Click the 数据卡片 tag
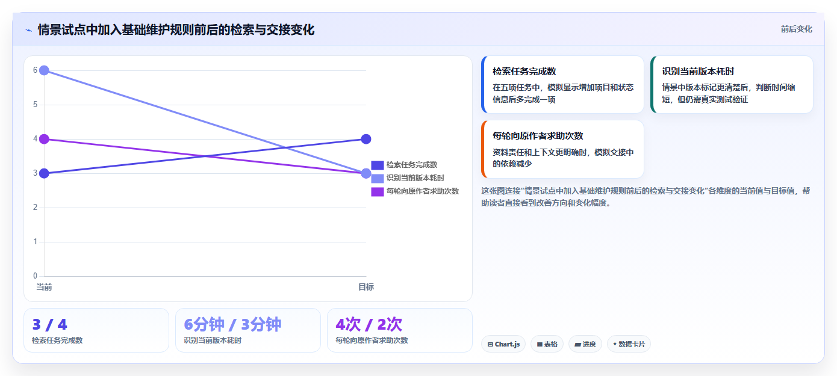Viewport: 837px width, 376px height. pyautogui.click(x=629, y=344)
